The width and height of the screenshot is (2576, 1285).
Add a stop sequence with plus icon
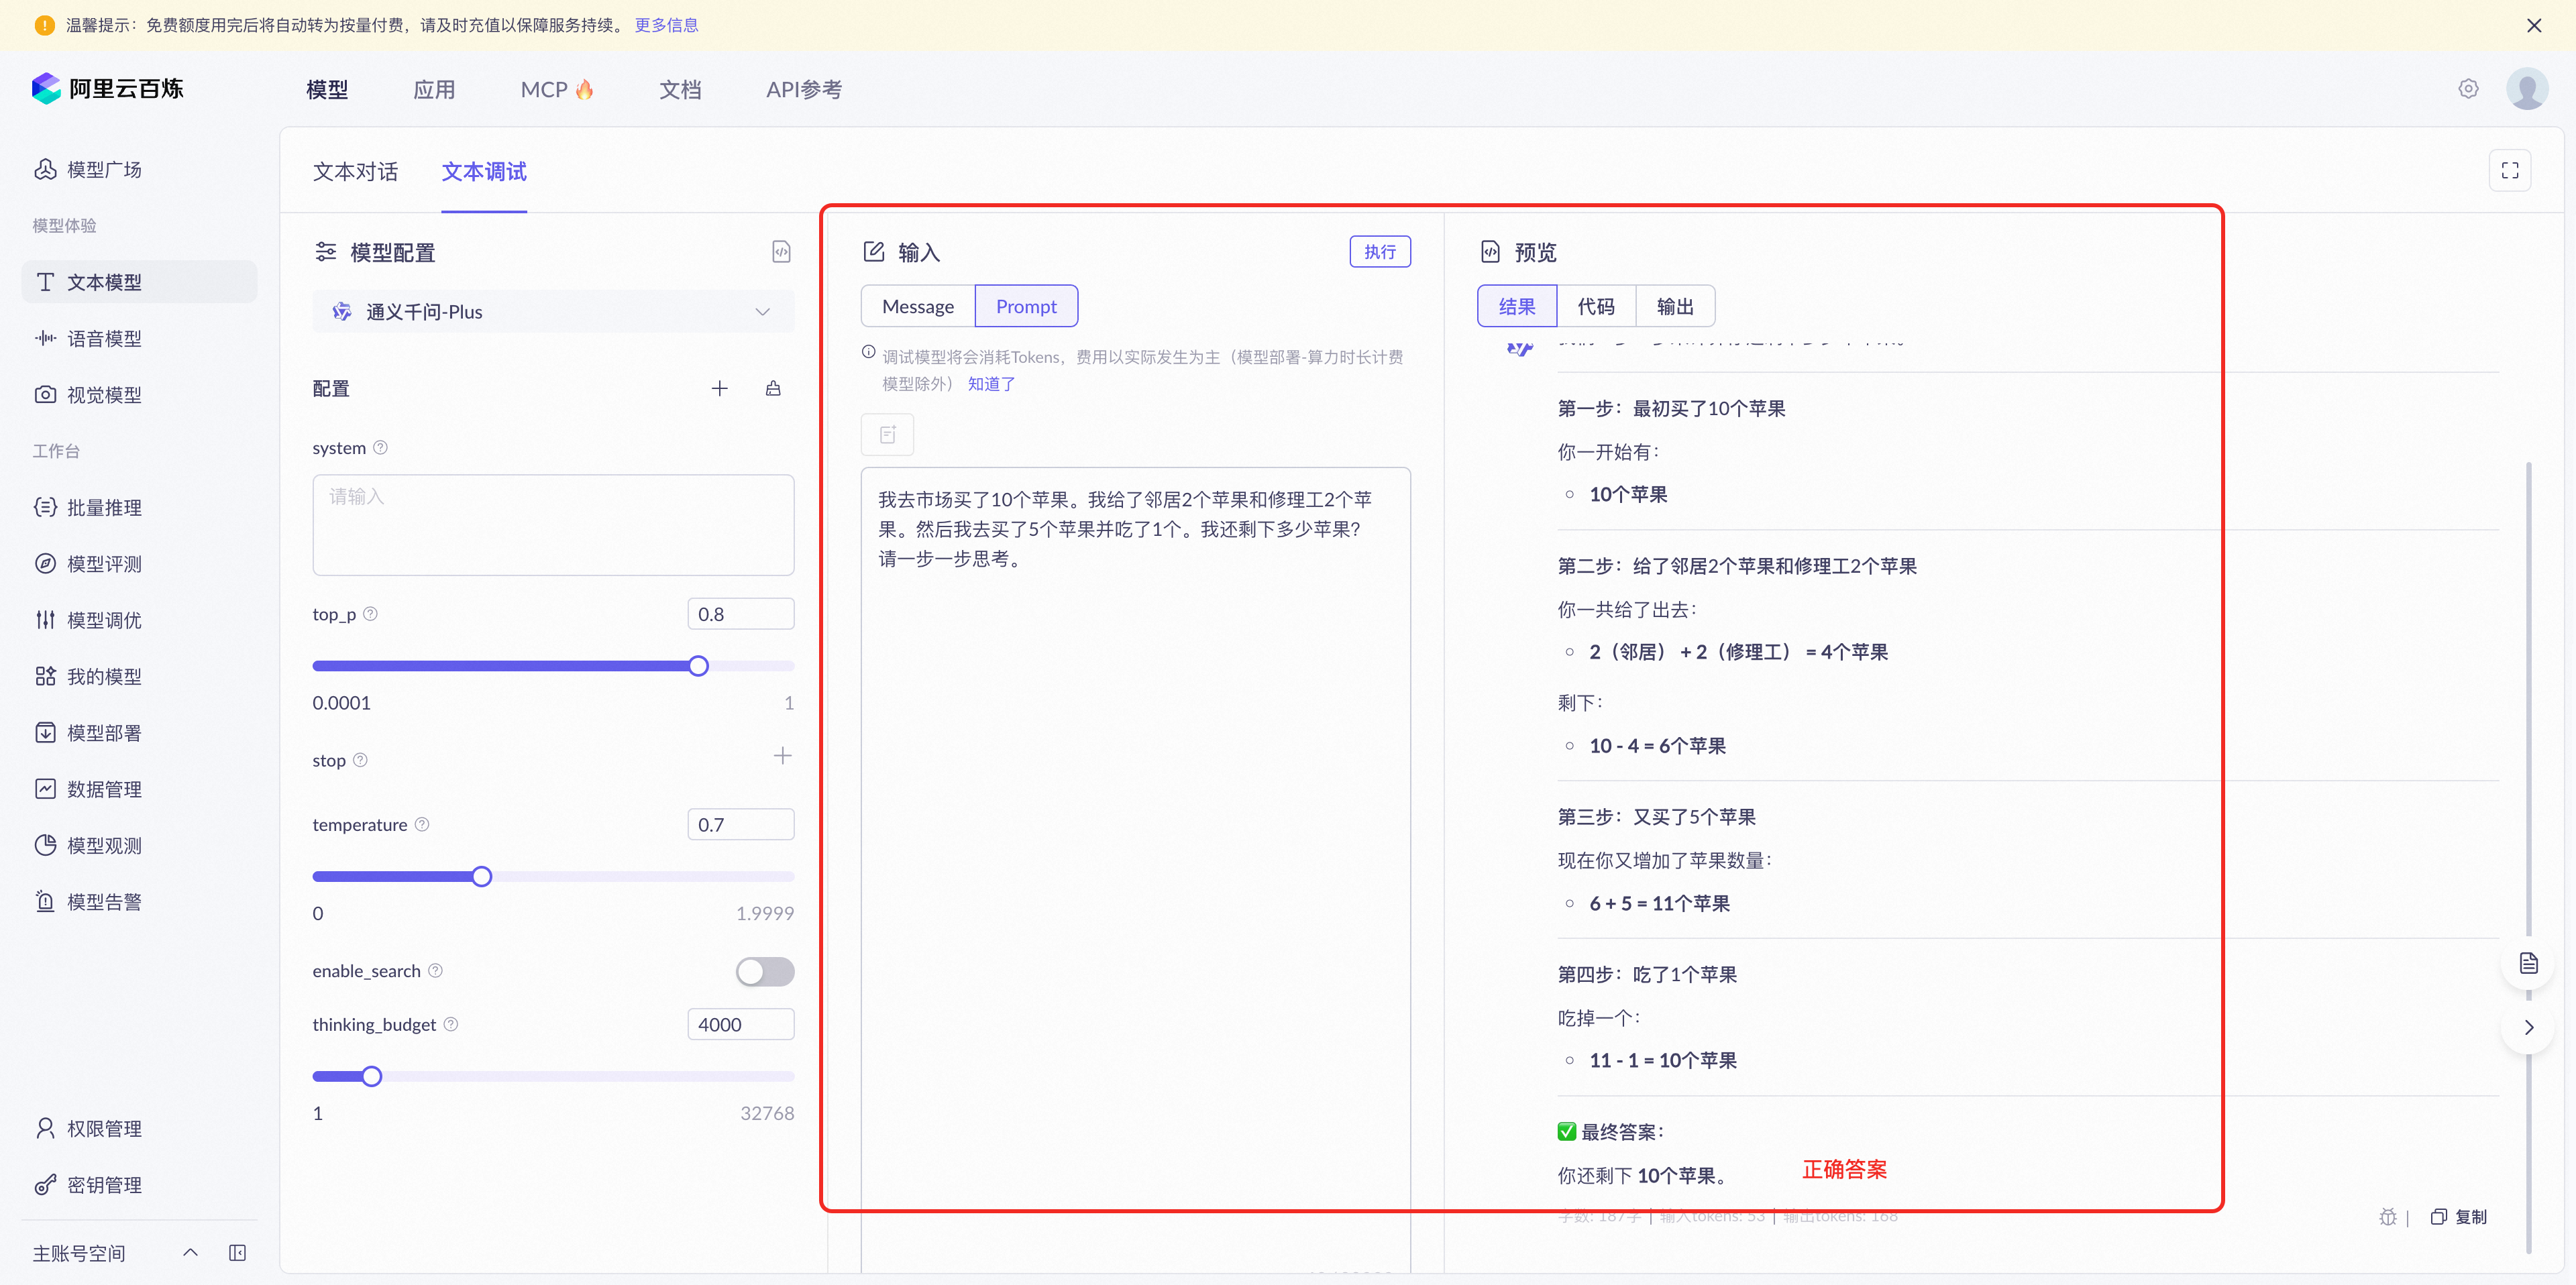(782, 757)
